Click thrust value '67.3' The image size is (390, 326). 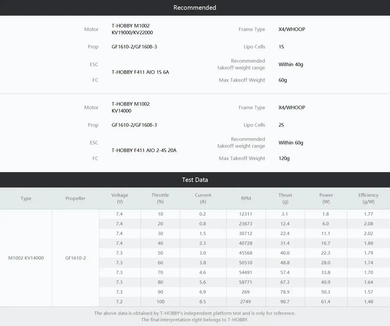(285, 282)
